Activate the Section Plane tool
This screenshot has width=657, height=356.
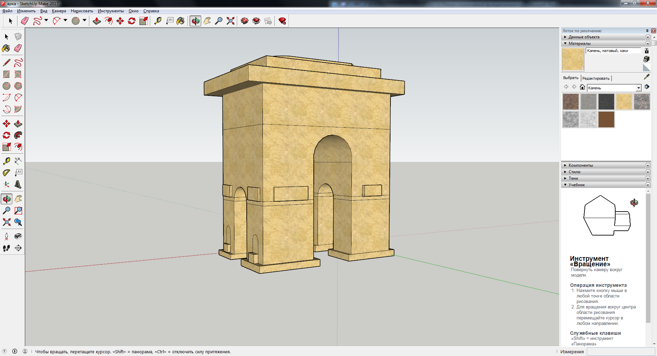tap(18, 248)
